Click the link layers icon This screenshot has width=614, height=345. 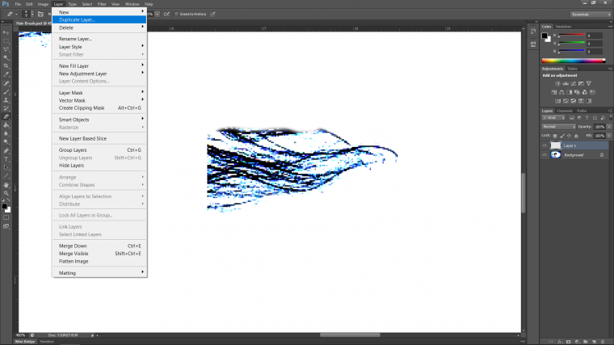pos(551,342)
